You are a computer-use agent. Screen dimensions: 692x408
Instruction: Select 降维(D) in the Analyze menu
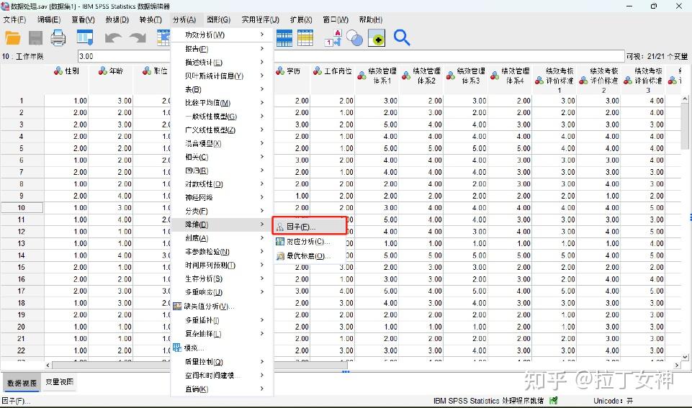coord(222,225)
